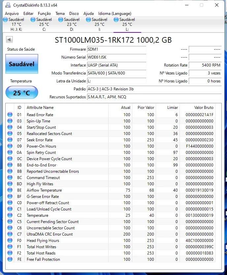
Task: Select the H: J: K: disk tab
Action: tap(16, 24)
